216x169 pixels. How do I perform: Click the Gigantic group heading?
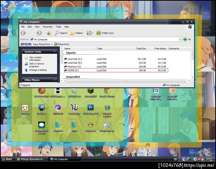click(71, 53)
